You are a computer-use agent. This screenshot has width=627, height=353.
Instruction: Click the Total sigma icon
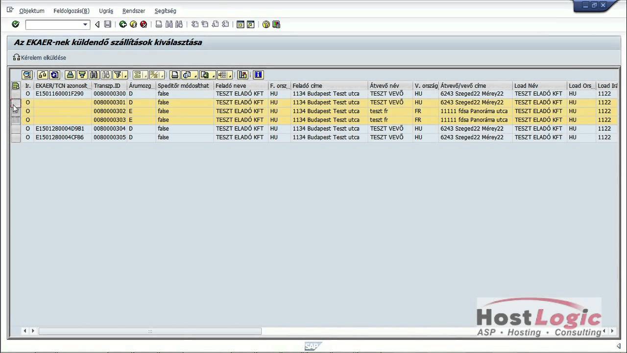coord(138,75)
